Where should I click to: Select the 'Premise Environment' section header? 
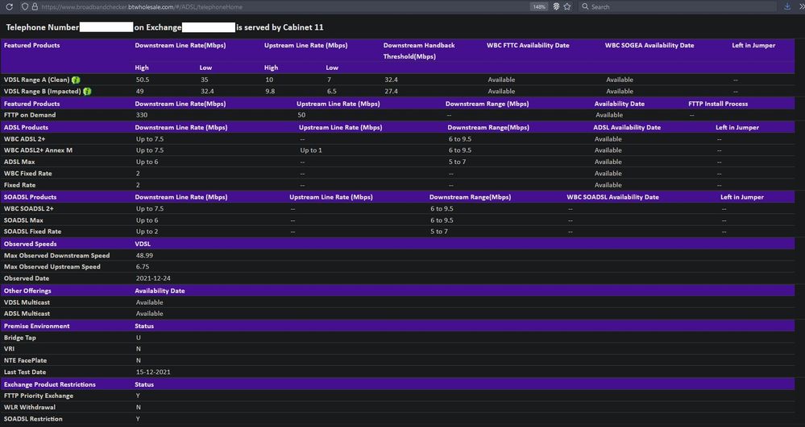36,326
